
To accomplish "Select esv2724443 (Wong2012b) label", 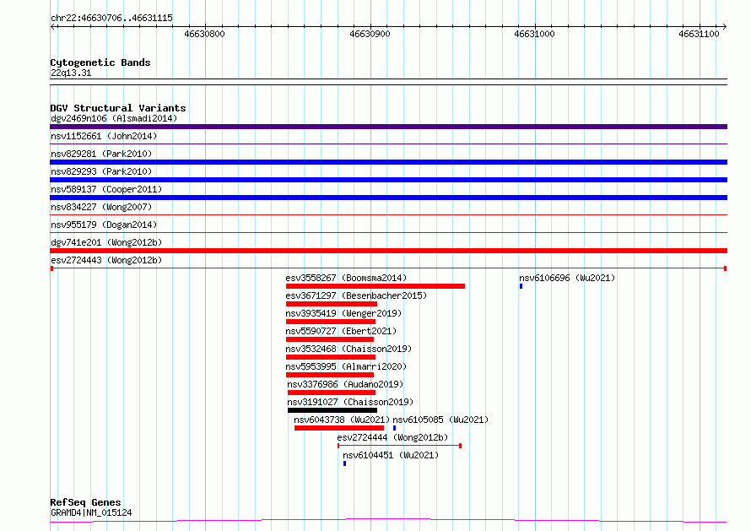I will click(106, 260).
